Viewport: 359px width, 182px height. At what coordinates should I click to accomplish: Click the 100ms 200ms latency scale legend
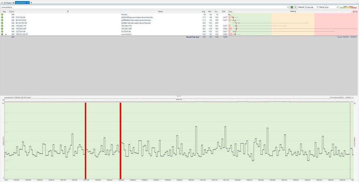point(348,7)
